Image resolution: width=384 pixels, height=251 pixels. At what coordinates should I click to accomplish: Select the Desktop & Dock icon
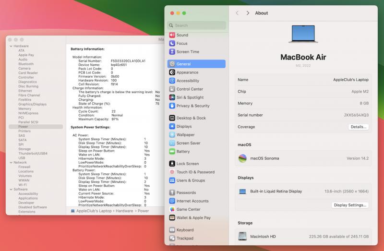coord(172,118)
